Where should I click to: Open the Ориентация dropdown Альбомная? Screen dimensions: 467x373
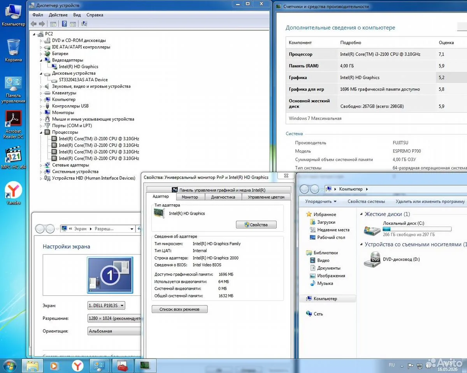pyautogui.click(x=114, y=331)
